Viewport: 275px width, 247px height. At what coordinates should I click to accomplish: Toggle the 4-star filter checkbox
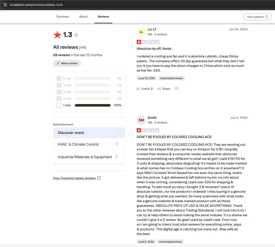(59, 85)
